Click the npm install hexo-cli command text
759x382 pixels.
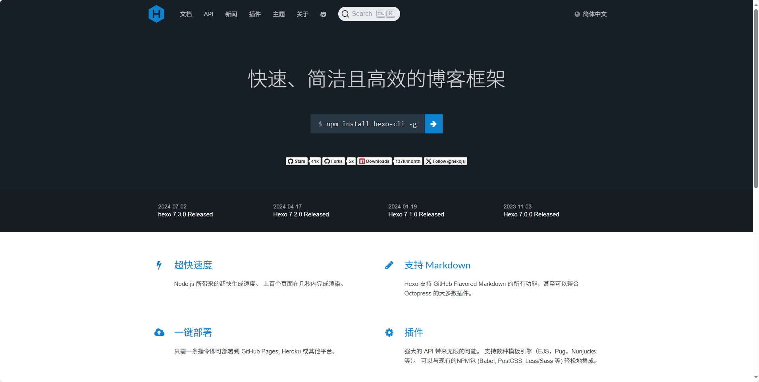[371, 124]
